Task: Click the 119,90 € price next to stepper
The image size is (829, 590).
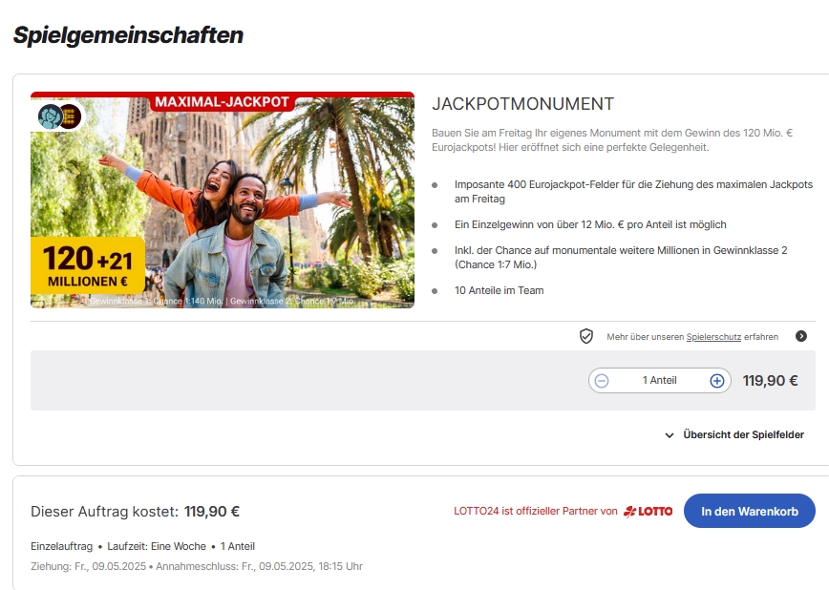Action: (x=771, y=381)
